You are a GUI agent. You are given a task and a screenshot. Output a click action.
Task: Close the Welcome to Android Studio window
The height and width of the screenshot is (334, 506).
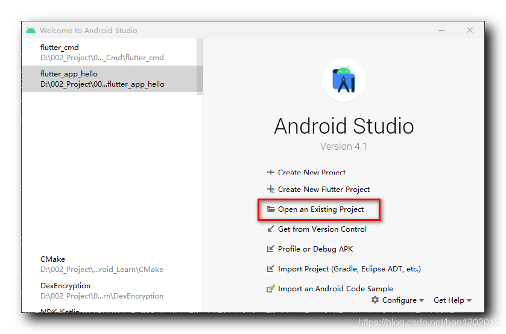pos(470,30)
